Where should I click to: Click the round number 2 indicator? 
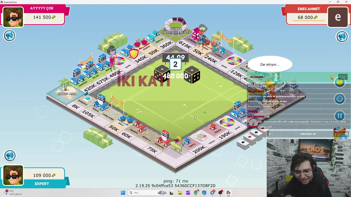click(175, 64)
